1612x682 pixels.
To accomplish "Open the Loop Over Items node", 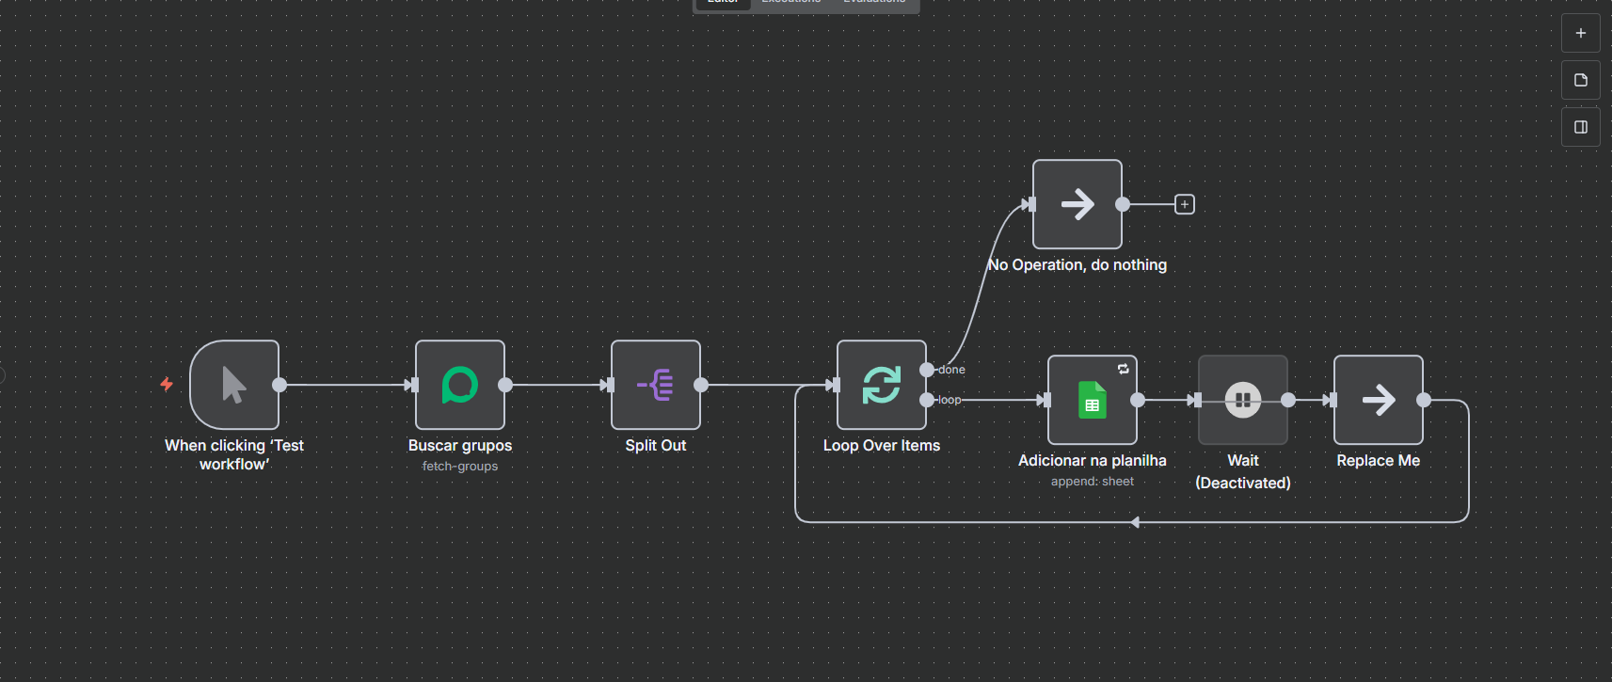I will (x=882, y=385).
